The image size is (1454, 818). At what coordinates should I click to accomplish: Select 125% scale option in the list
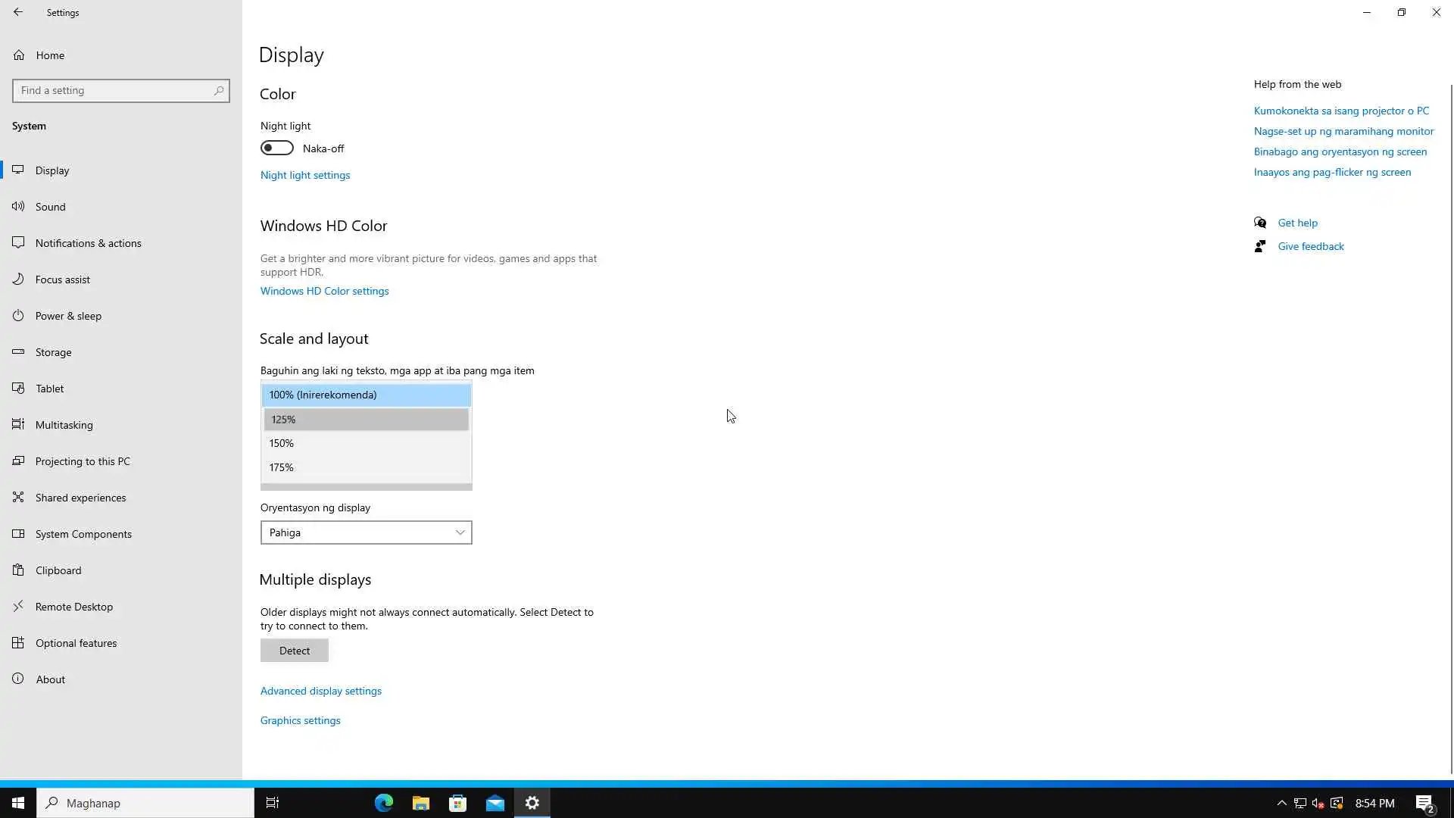(366, 419)
